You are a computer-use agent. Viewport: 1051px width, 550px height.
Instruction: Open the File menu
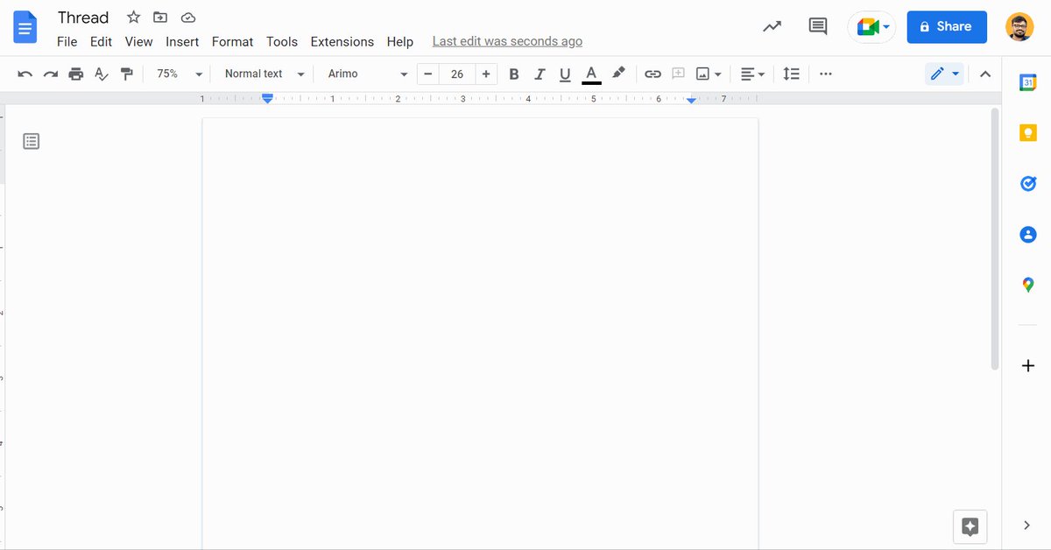click(67, 41)
